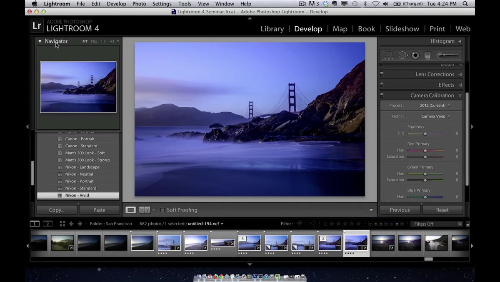Expand the Lens Corrections panel
Viewport: 500px width, 282px height.
[460, 74]
